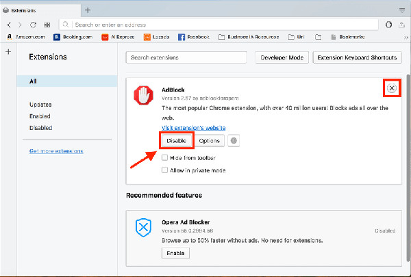Open the Uni bookmark folder
The height and width of the screenshot is (277, 411).
(296, 37)
